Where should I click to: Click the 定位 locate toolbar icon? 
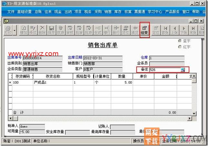[156, 30]
